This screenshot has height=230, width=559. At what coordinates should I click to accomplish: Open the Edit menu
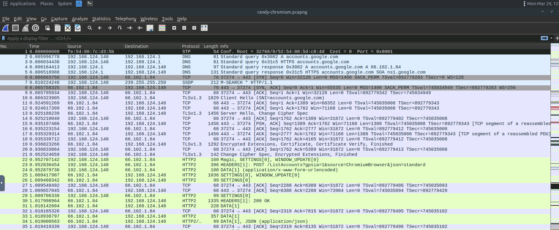pos(18,19)
